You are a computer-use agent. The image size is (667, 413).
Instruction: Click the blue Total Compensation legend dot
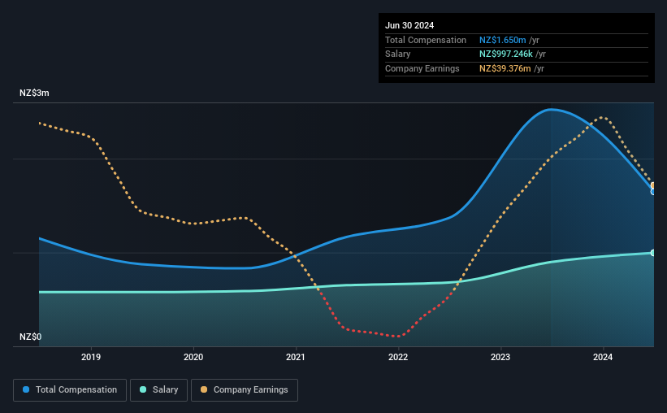(x=26, y=389)
